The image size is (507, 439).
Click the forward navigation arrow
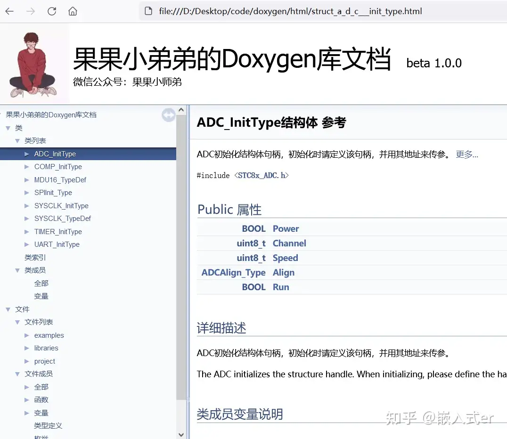click(30, 11)
